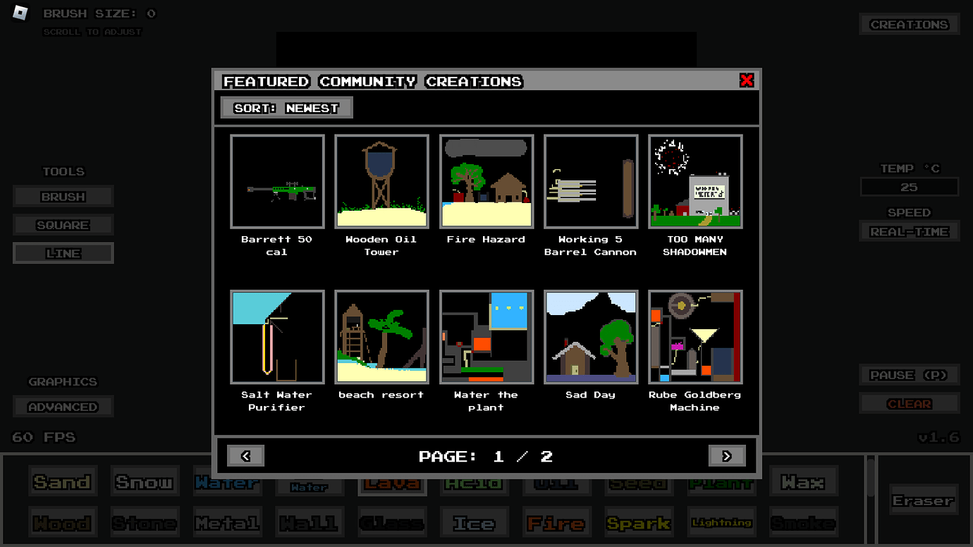Edit the temperature value field
The image size is (973, 547).
(x=909, y=187)
